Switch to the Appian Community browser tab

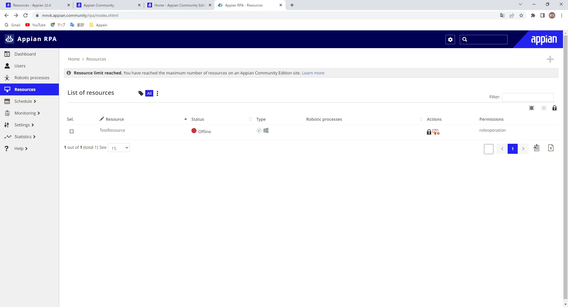pyautogui.click(x=108, y=5)
